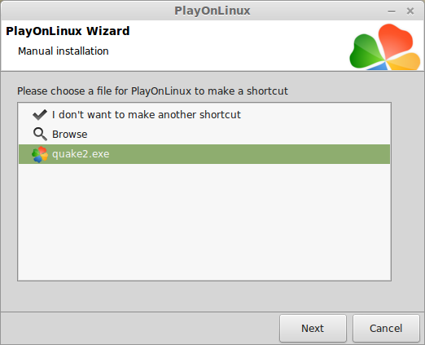Click the "PlayOnLinux Wizard" heading
This screenshot has height=345, width=425.
(x=68, y=31)
